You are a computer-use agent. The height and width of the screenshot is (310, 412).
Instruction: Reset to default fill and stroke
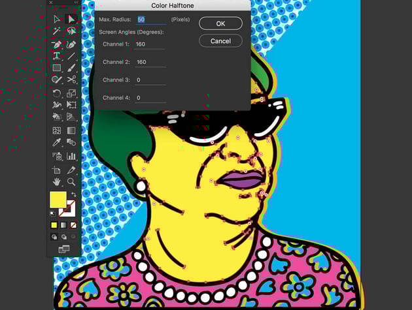coord(52,214)
